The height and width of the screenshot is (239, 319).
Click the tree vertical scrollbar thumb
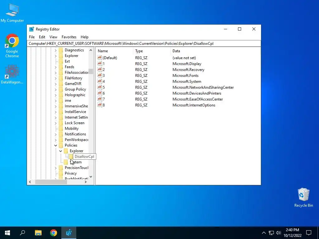point(91,71)
